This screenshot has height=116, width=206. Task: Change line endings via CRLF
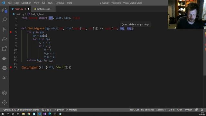tap(180, 110)
